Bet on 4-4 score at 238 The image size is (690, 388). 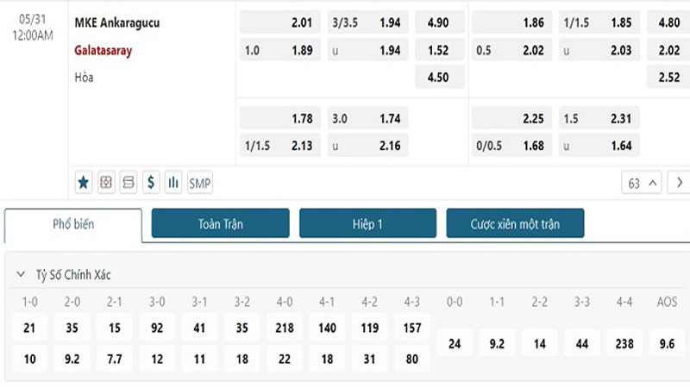[x=624, y=343]
